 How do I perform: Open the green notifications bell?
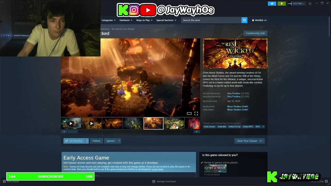pos(282,4)
